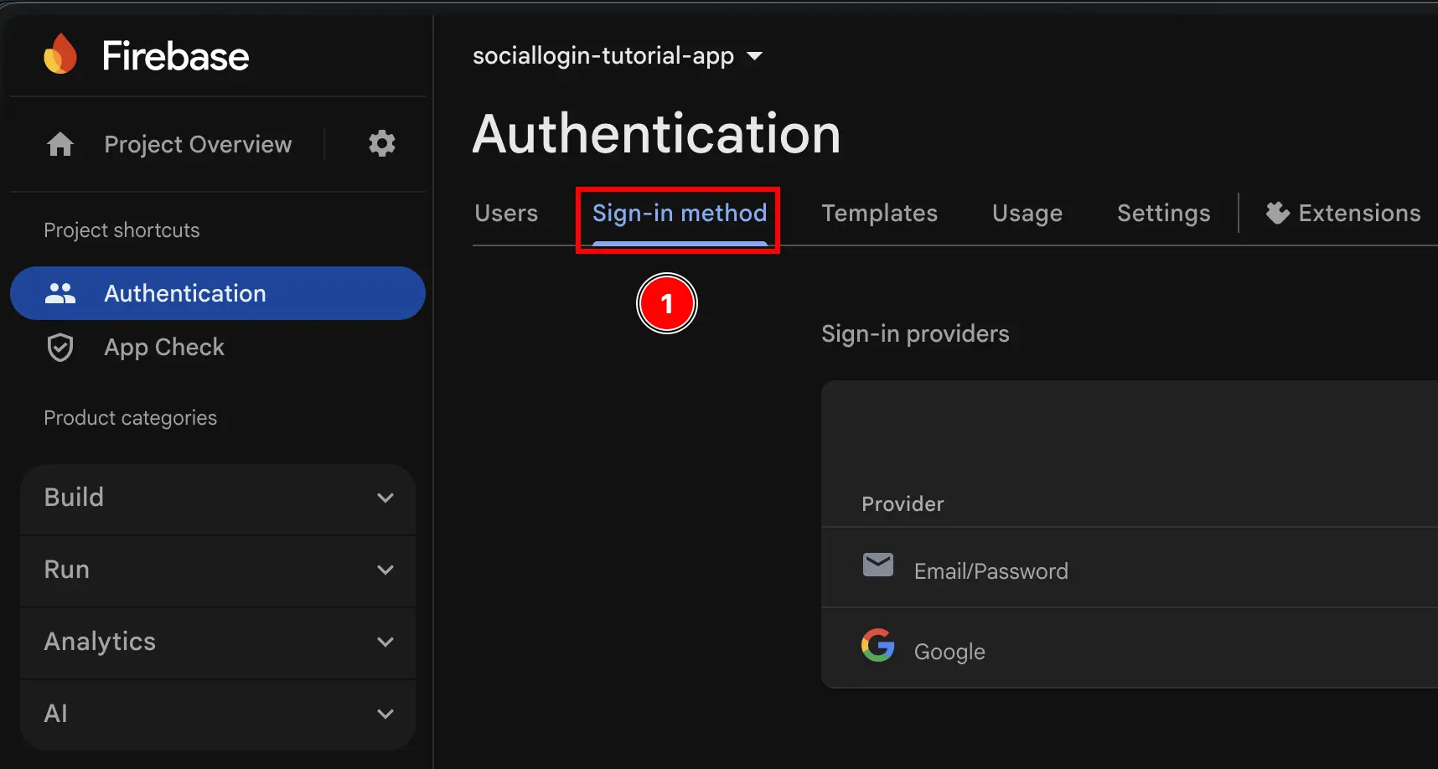Click the home icon next to Project Overview
Viewport: 1438px width, 769px height.
pos(60,143)
